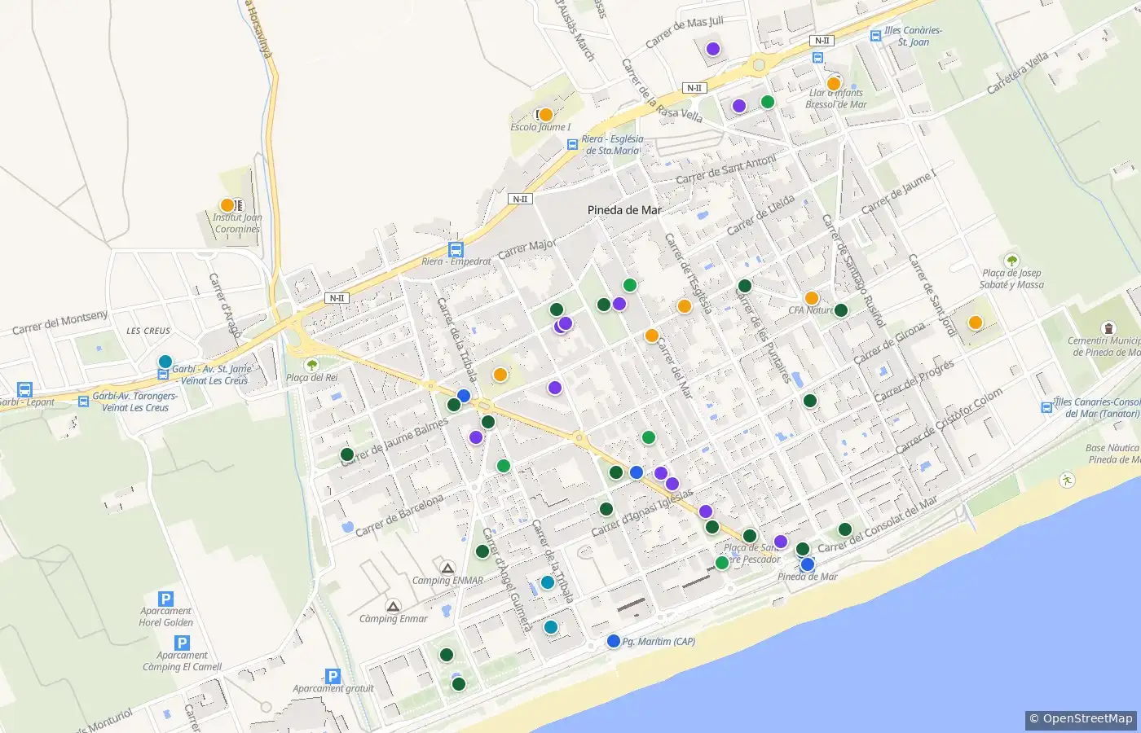1141x733 pixels.
Task: Select the orange marker at Institut Joan Coromines
Action: (227, 205)
